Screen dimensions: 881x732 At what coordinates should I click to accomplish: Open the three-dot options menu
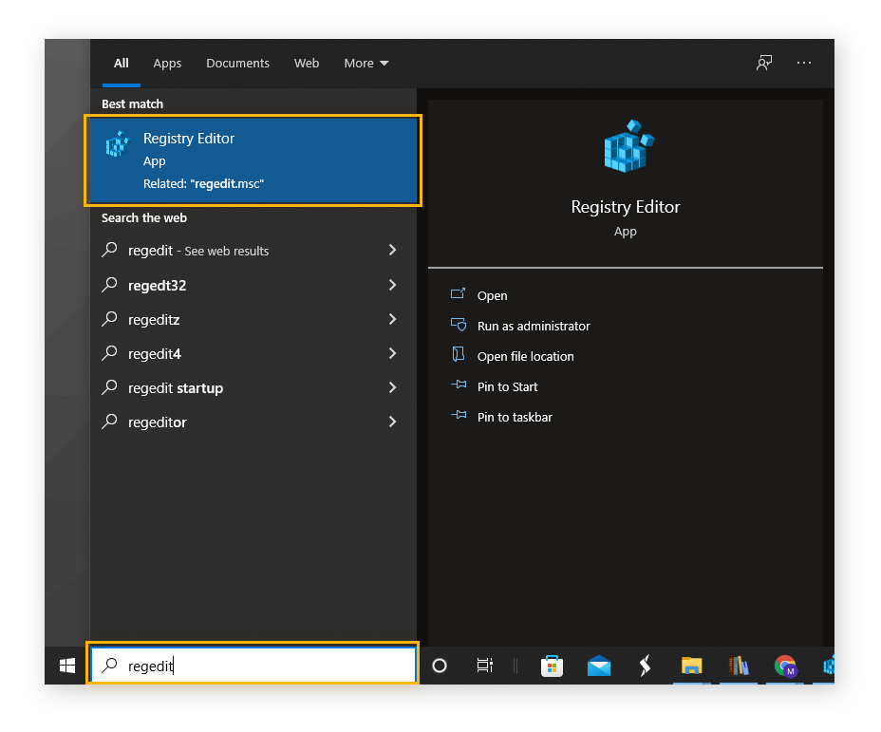804,63
